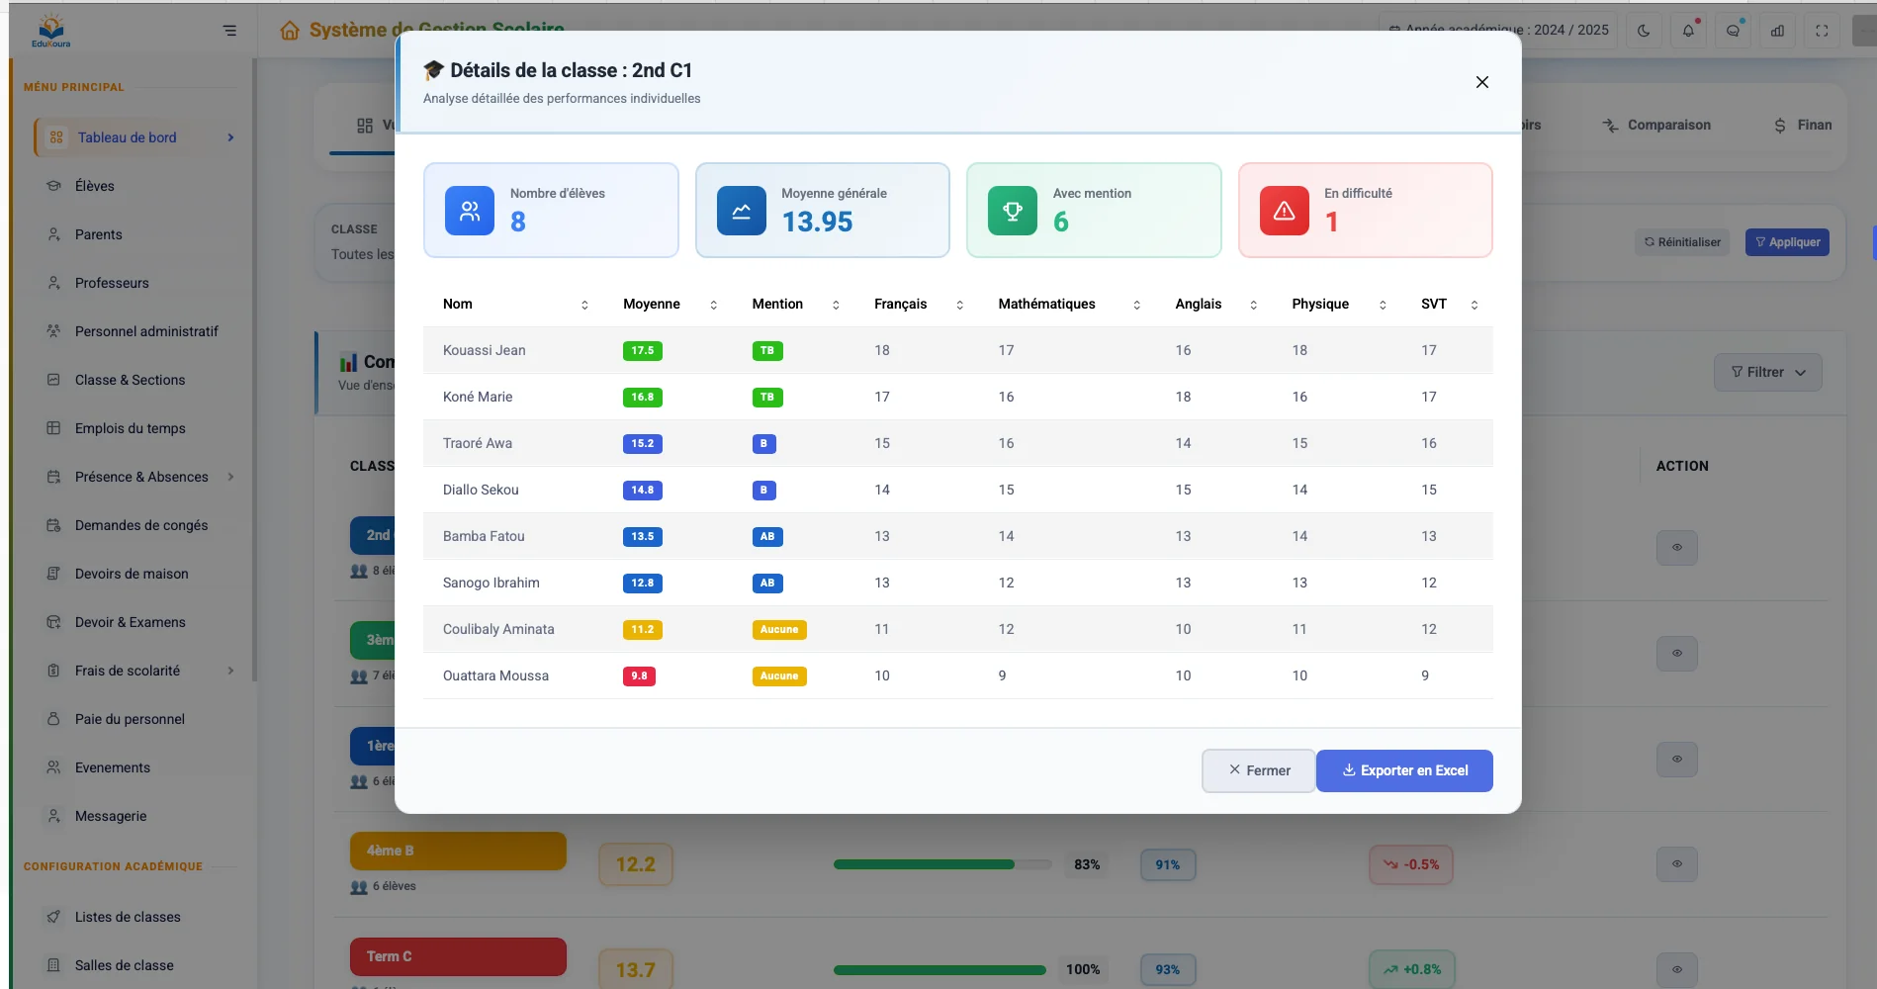The height and width of the screenshot is (989, 1877).
Task: Open the Filtrer dropdown
Action: coord(1767,373)
